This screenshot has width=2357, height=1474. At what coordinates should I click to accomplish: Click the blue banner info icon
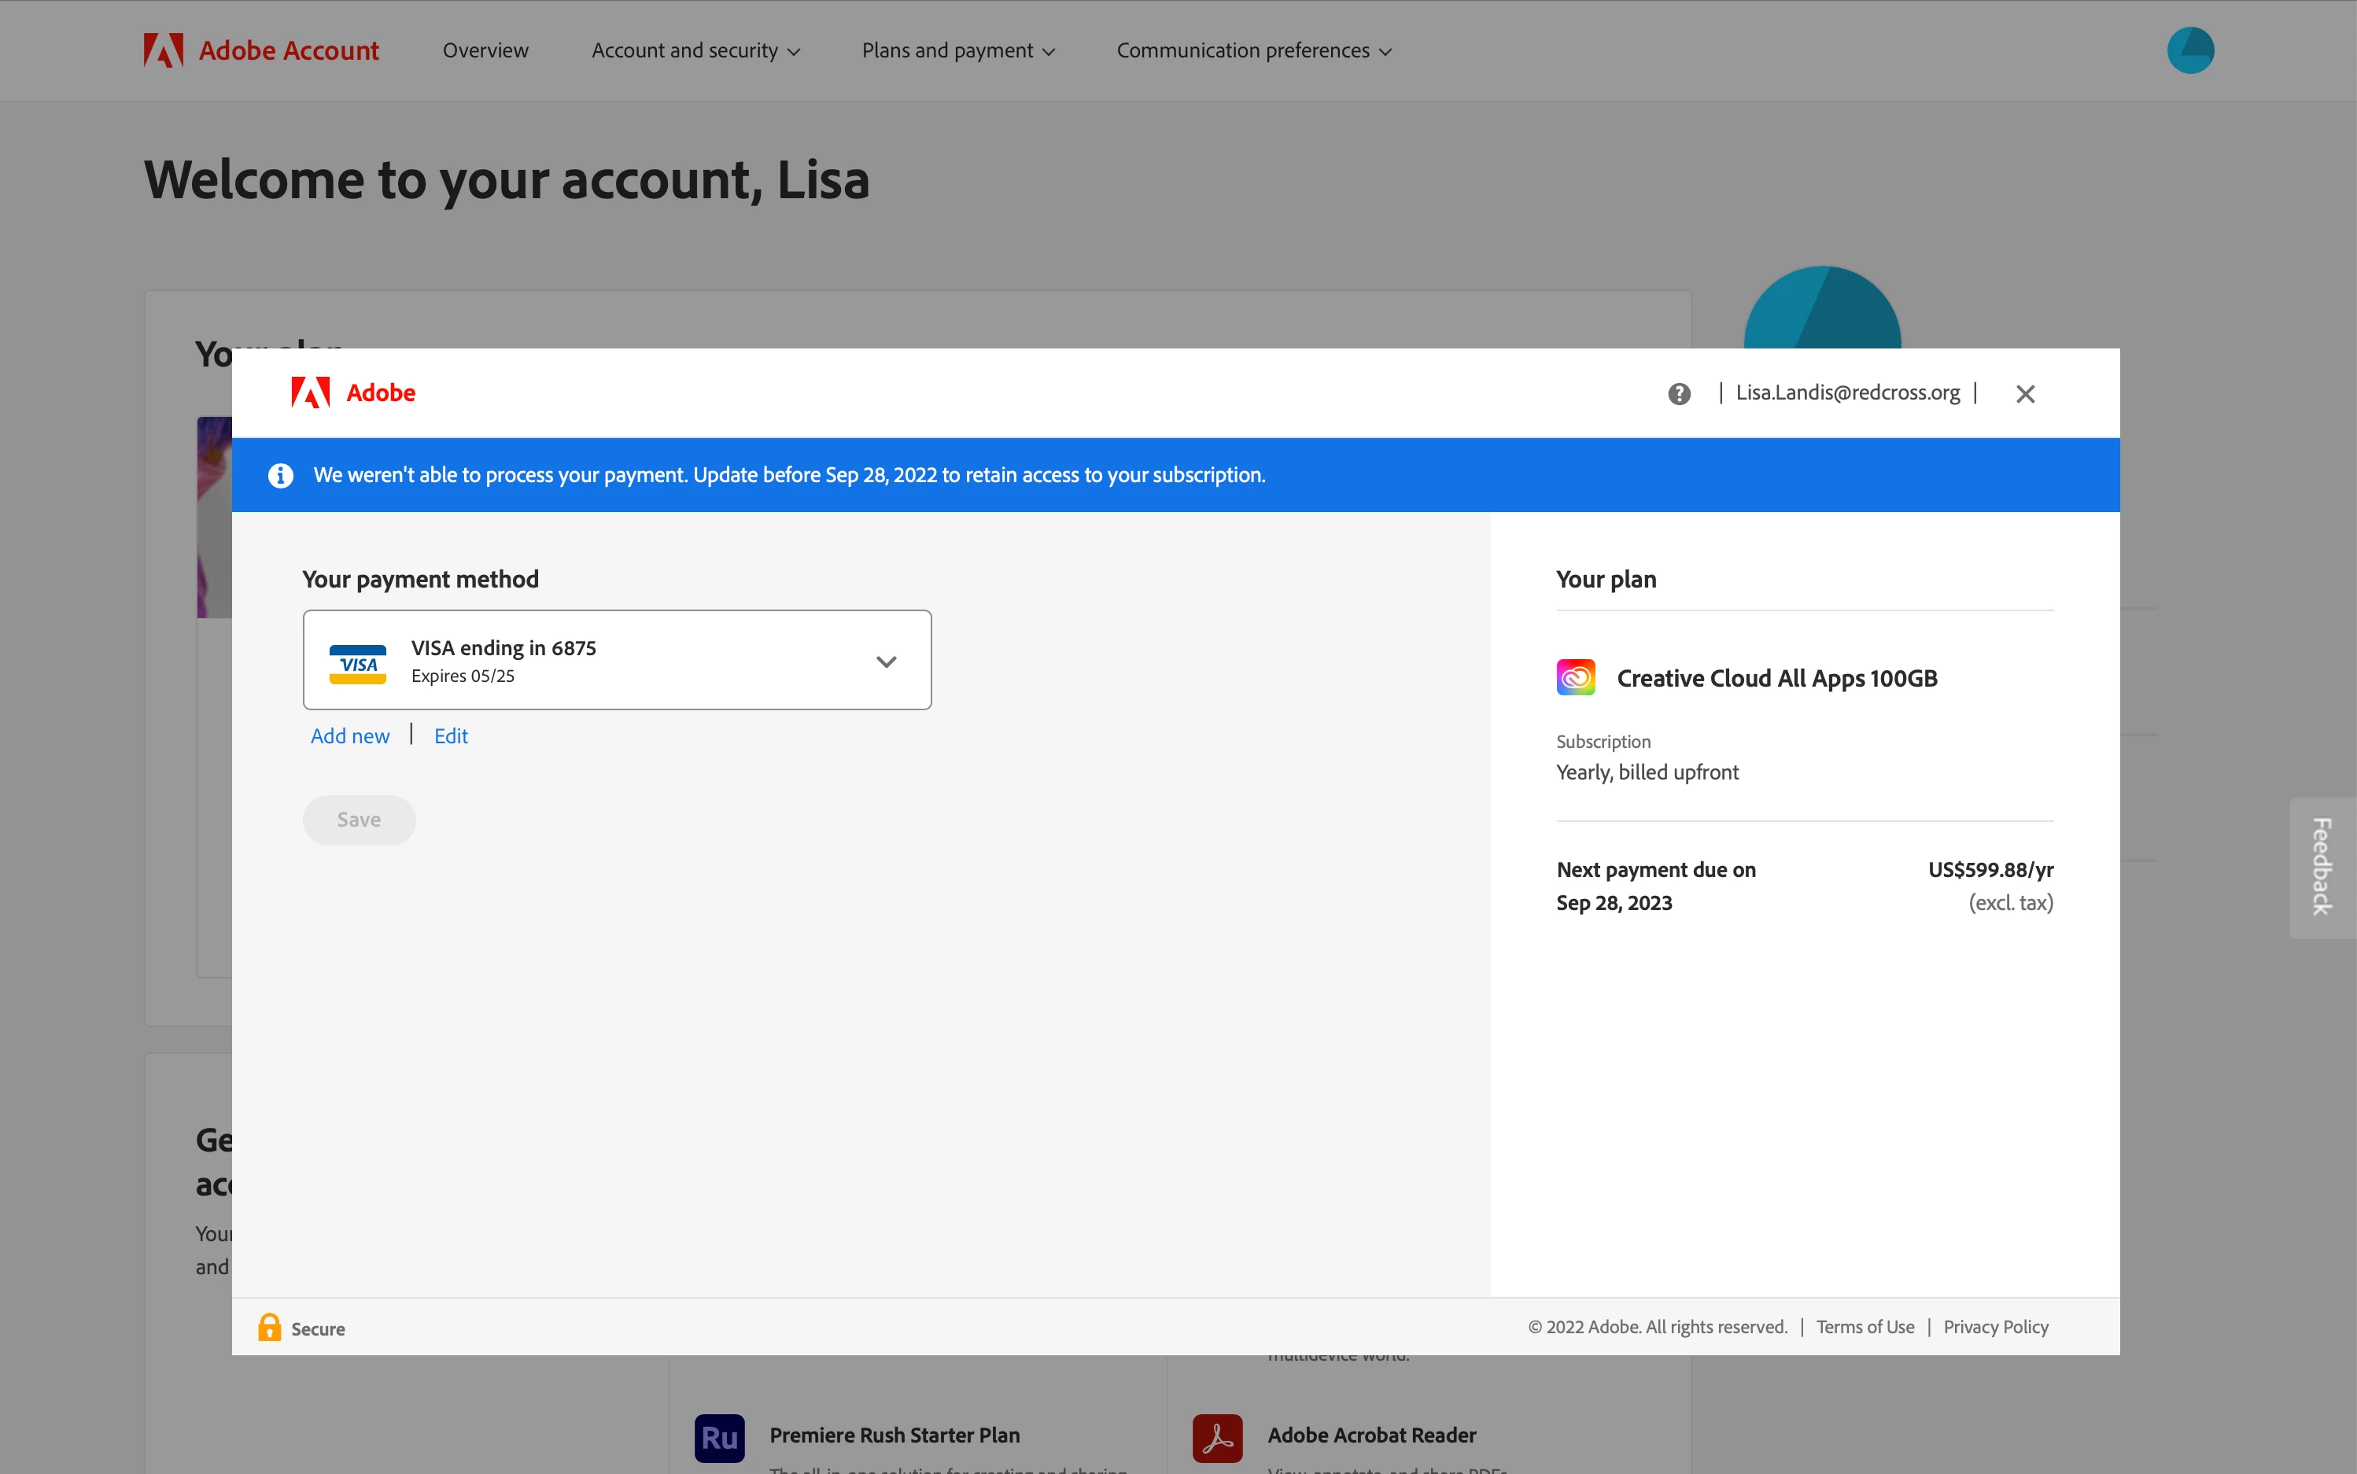tap(281, 475)
